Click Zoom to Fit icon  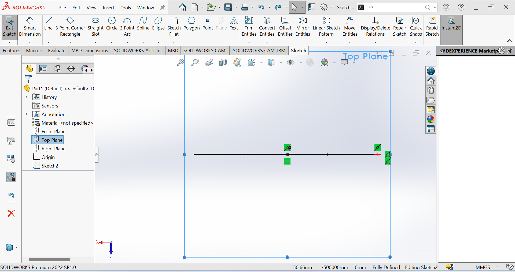181,62
